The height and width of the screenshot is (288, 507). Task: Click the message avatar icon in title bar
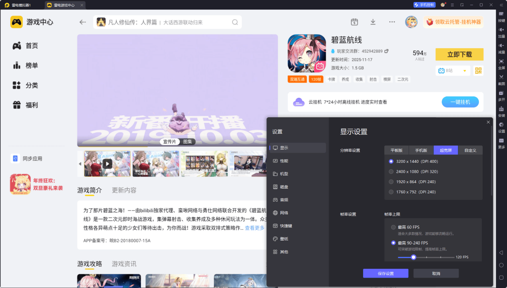(443, 5)
